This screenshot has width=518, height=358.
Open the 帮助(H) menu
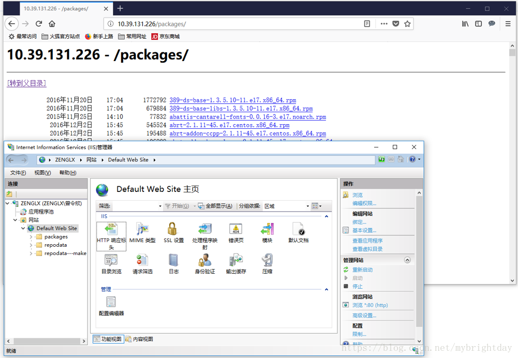(x=68, y=173)
